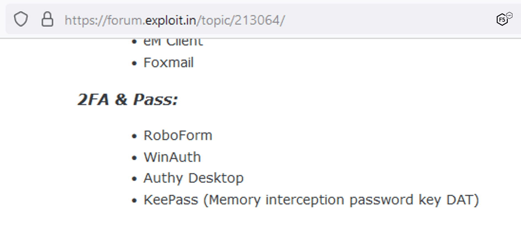Viewport: 521px width, 229px height.
Task: Click the bullet before KeePass
Action: (134, 201)
